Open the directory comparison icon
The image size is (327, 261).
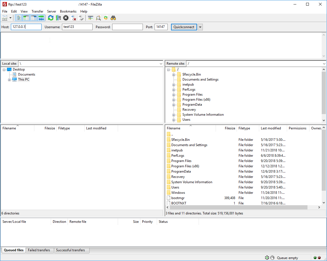point(90,18)
